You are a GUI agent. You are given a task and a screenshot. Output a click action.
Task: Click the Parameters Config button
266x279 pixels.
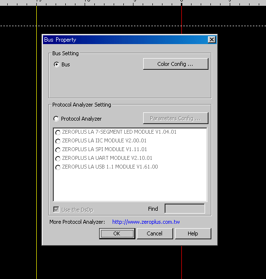pyautogui.click(x=176, y=118)
